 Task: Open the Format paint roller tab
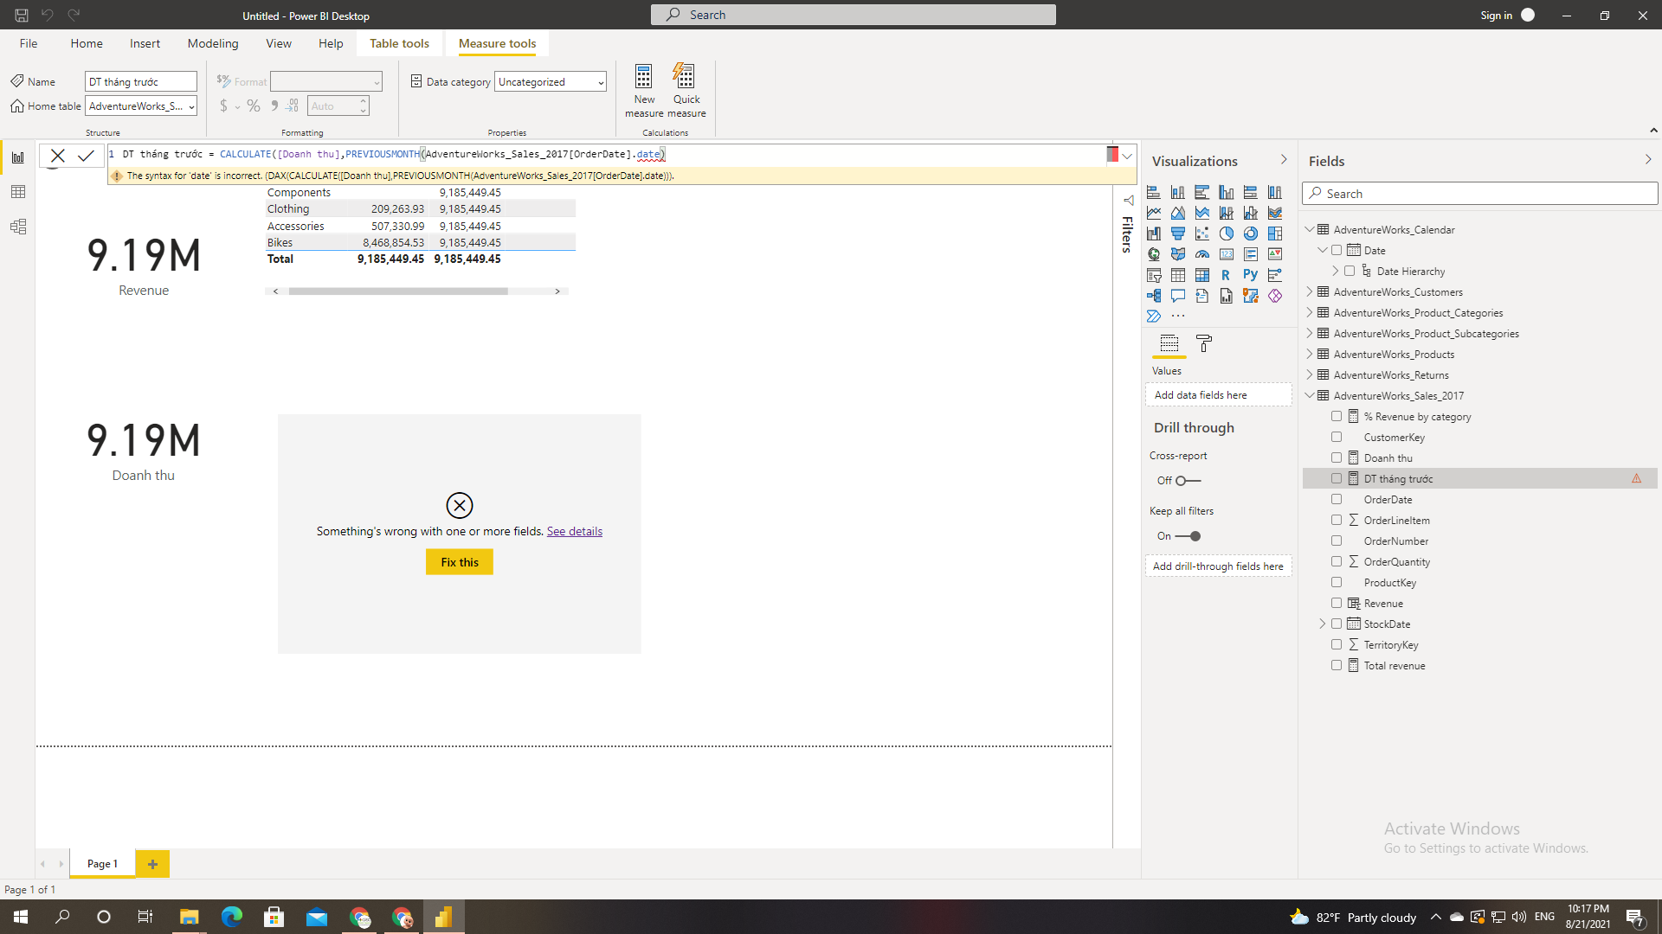coord(1204,344)
